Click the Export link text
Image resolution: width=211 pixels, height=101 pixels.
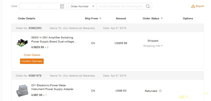[x=200, y=6]
